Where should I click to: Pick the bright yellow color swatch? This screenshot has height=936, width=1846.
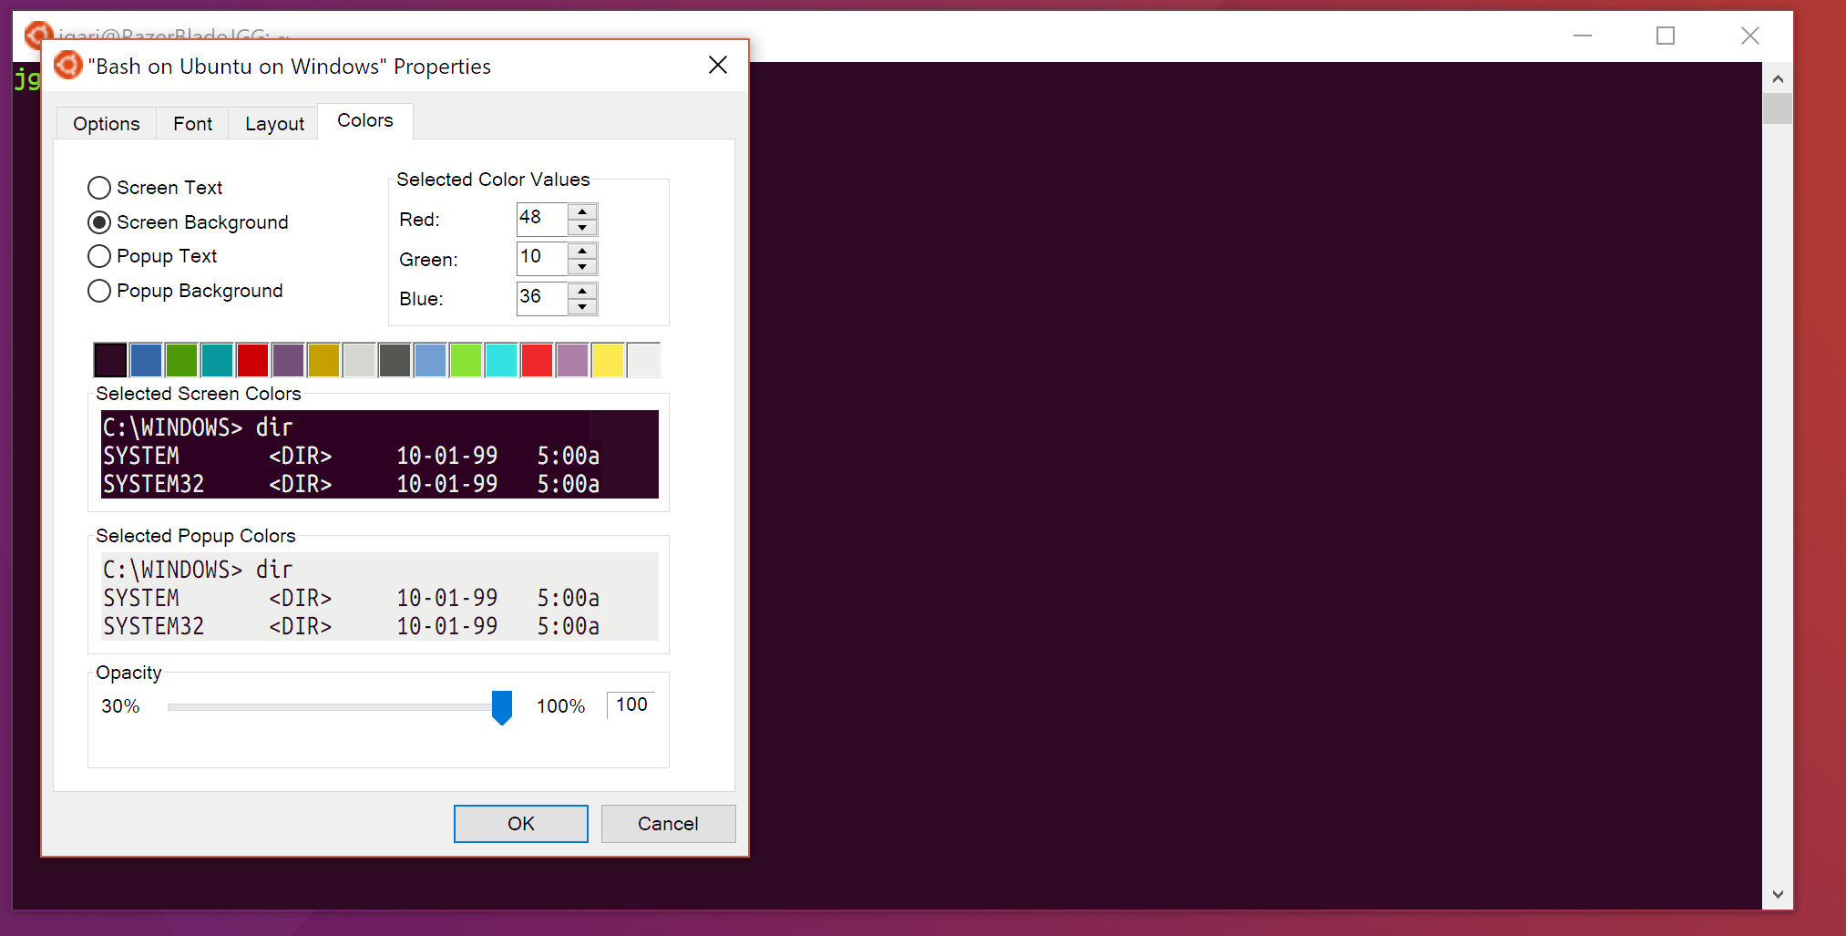point(608,359)
